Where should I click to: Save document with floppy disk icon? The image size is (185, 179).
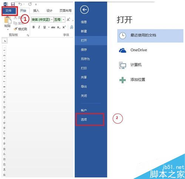coord(13,4)
